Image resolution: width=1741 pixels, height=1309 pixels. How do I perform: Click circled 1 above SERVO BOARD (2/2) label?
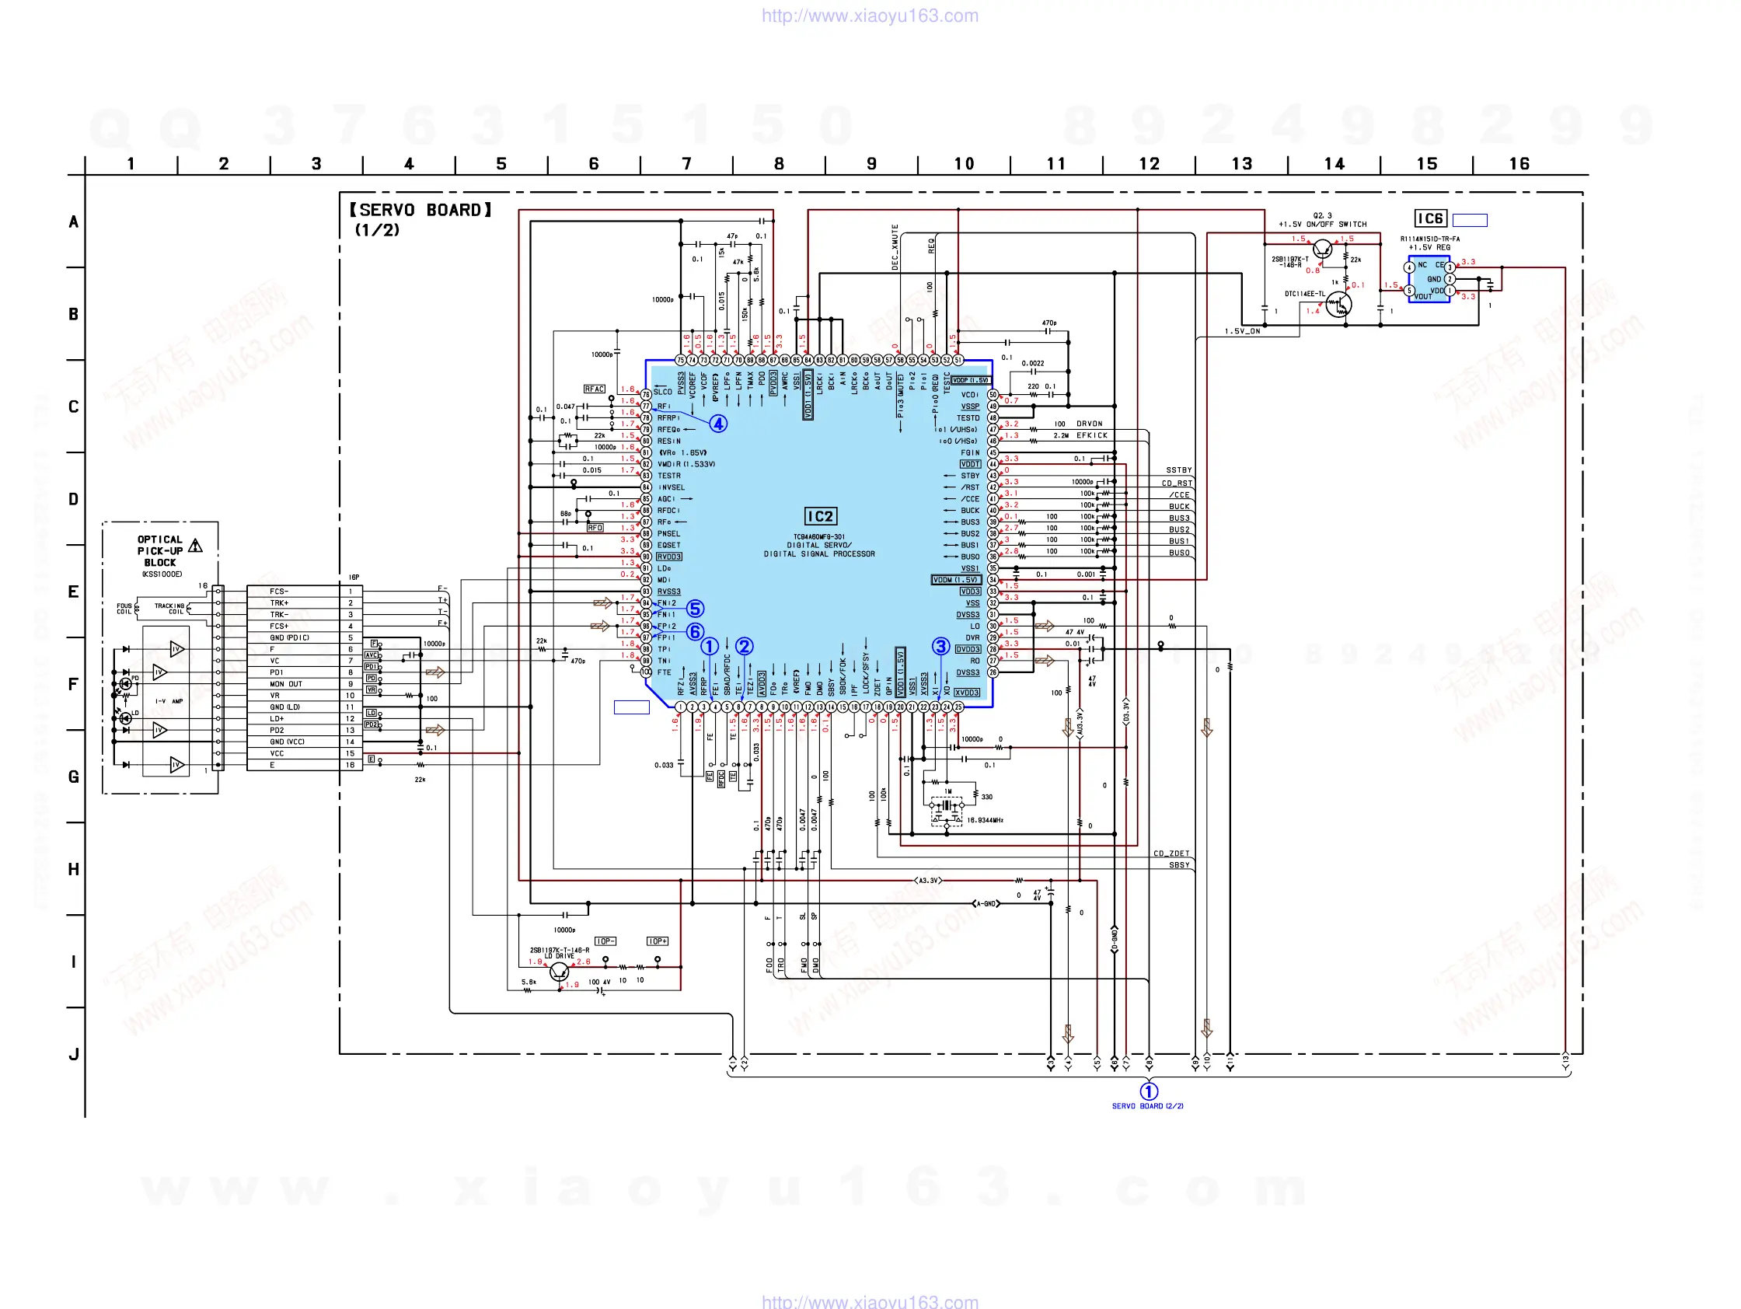pyautogui.click(x=1148, y=1091)
